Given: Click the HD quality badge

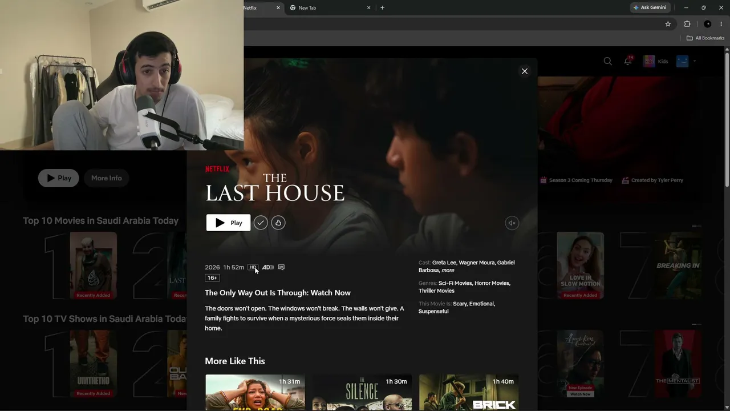Looking at the screenshot, I should pyautogui.click(x=253, y=267).
